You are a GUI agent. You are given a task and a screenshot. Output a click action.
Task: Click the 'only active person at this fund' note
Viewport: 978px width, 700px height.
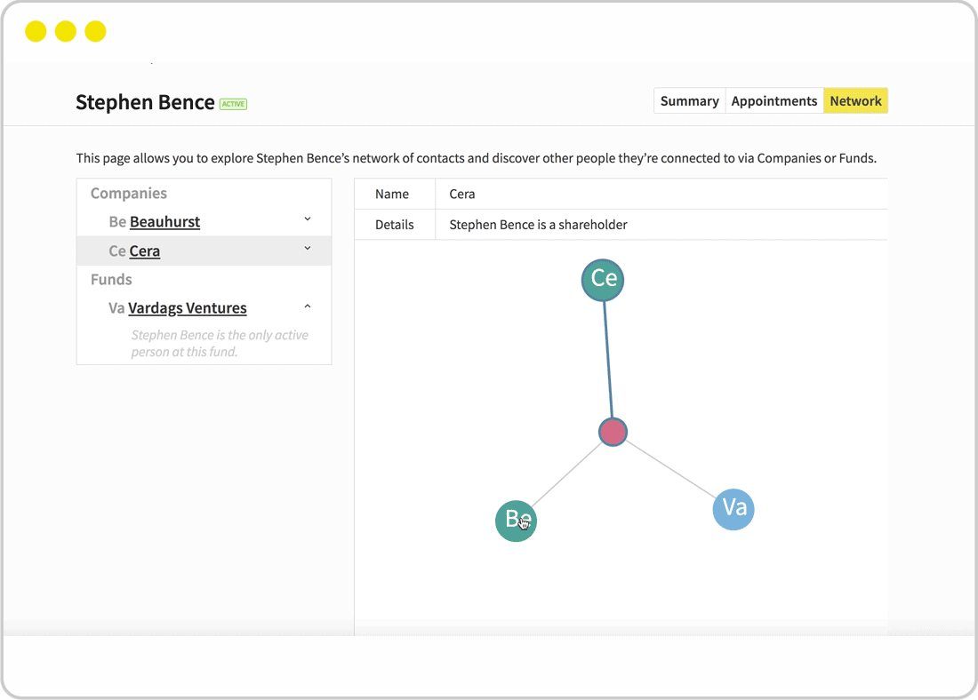click(220, 344)
